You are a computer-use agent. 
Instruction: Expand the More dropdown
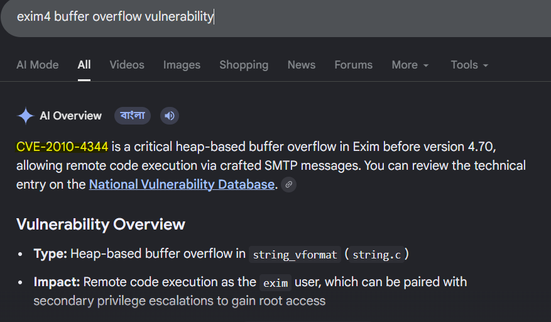coord(410,65)
